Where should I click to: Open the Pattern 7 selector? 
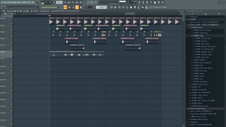[x=102, y=7]
